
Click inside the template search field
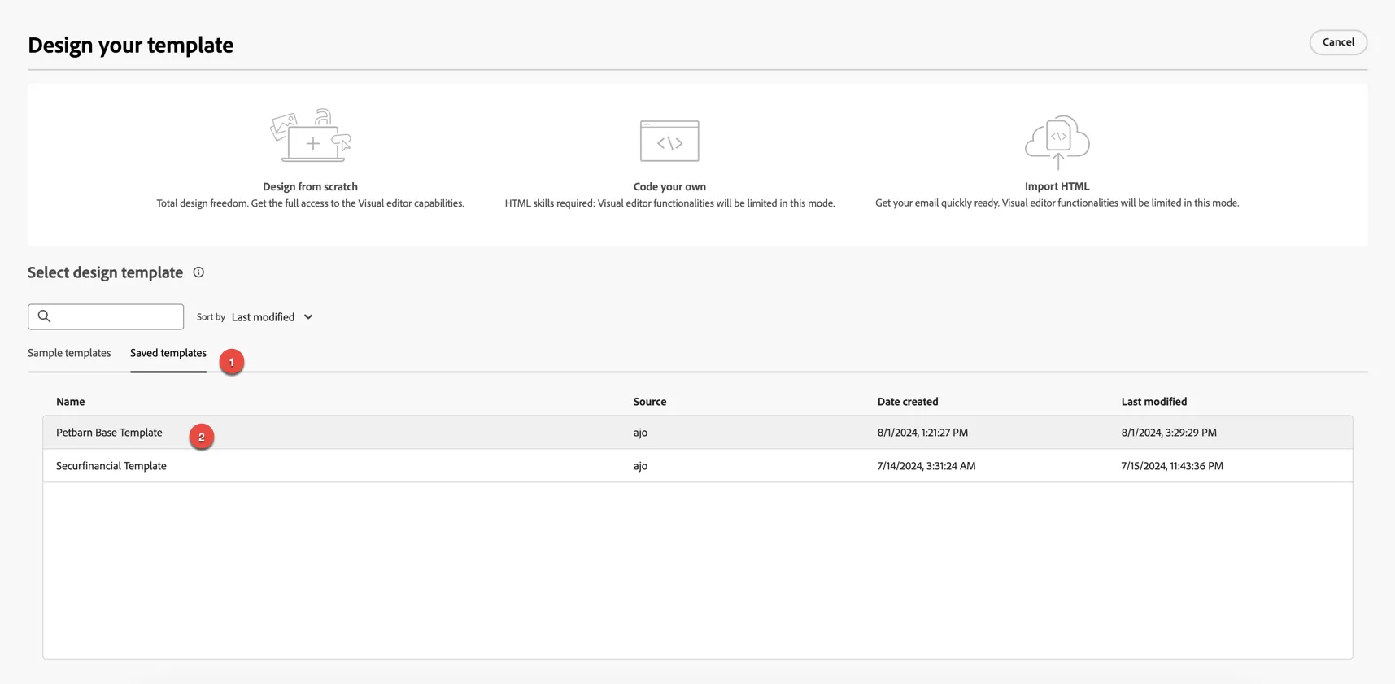pos(106,316)
